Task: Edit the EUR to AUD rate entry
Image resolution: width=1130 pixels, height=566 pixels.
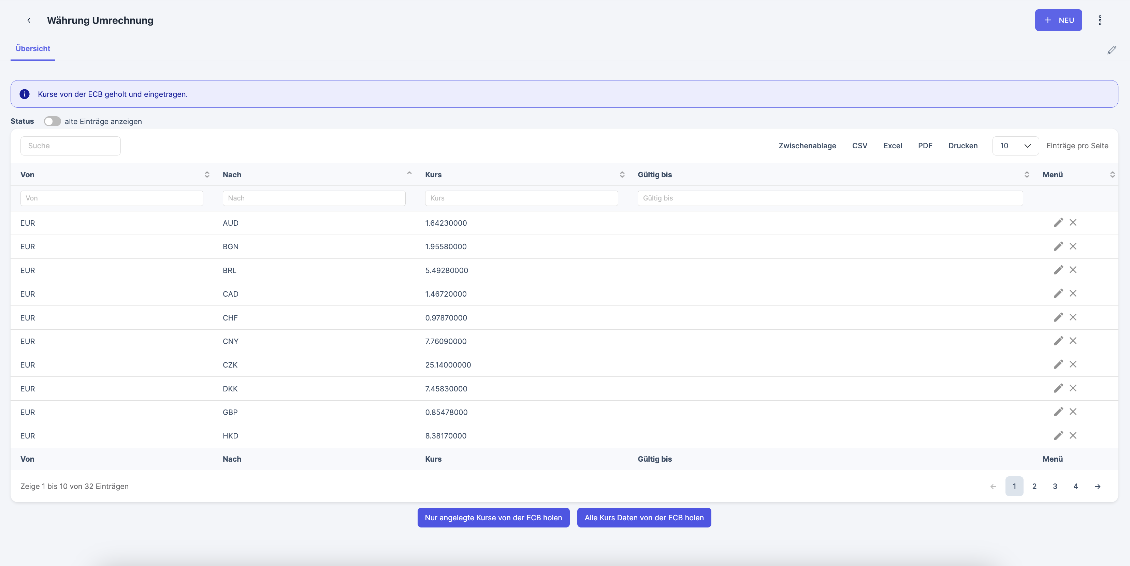Action: pyautogui.click(x=1058, y=223)
